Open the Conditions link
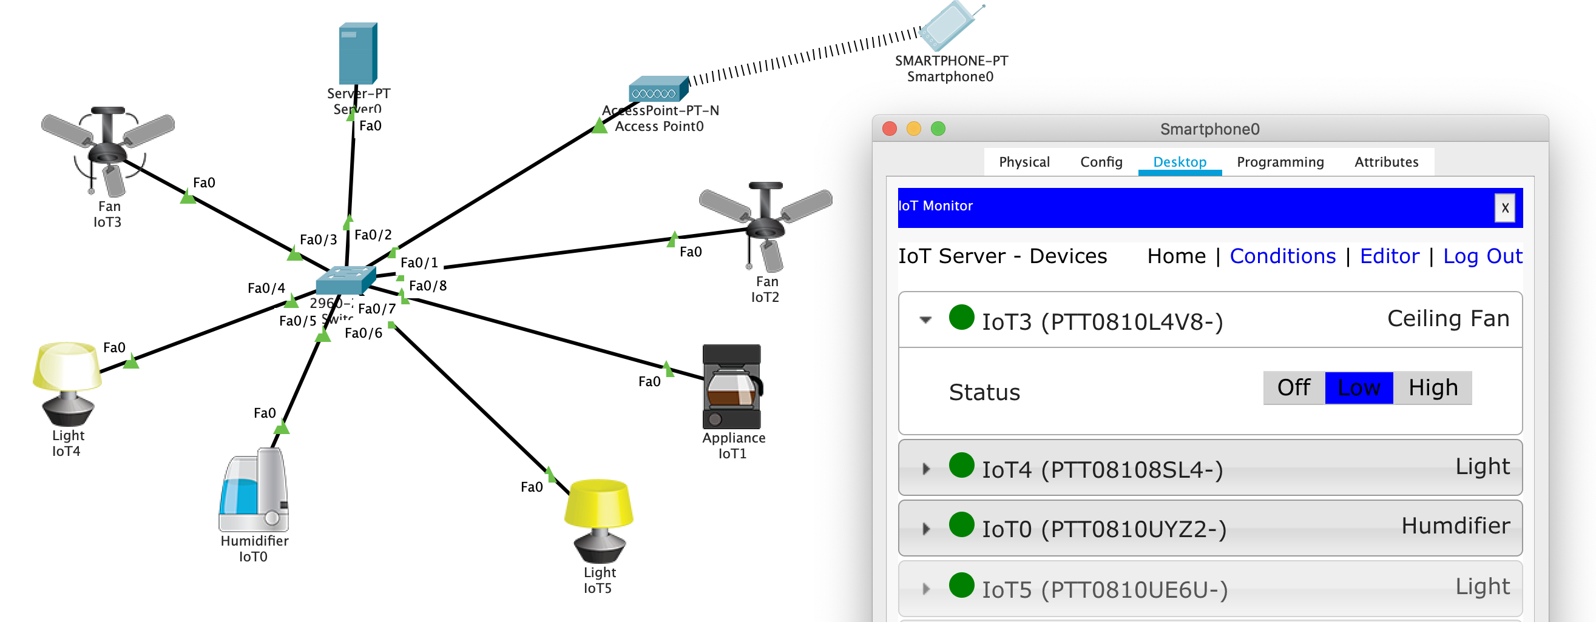Image resolution: width=1596 pixels, height=622 pixels. click(x=1282, y=256)
